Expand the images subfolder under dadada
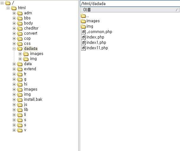Viewport: 180px width, 151px height. 20,54
